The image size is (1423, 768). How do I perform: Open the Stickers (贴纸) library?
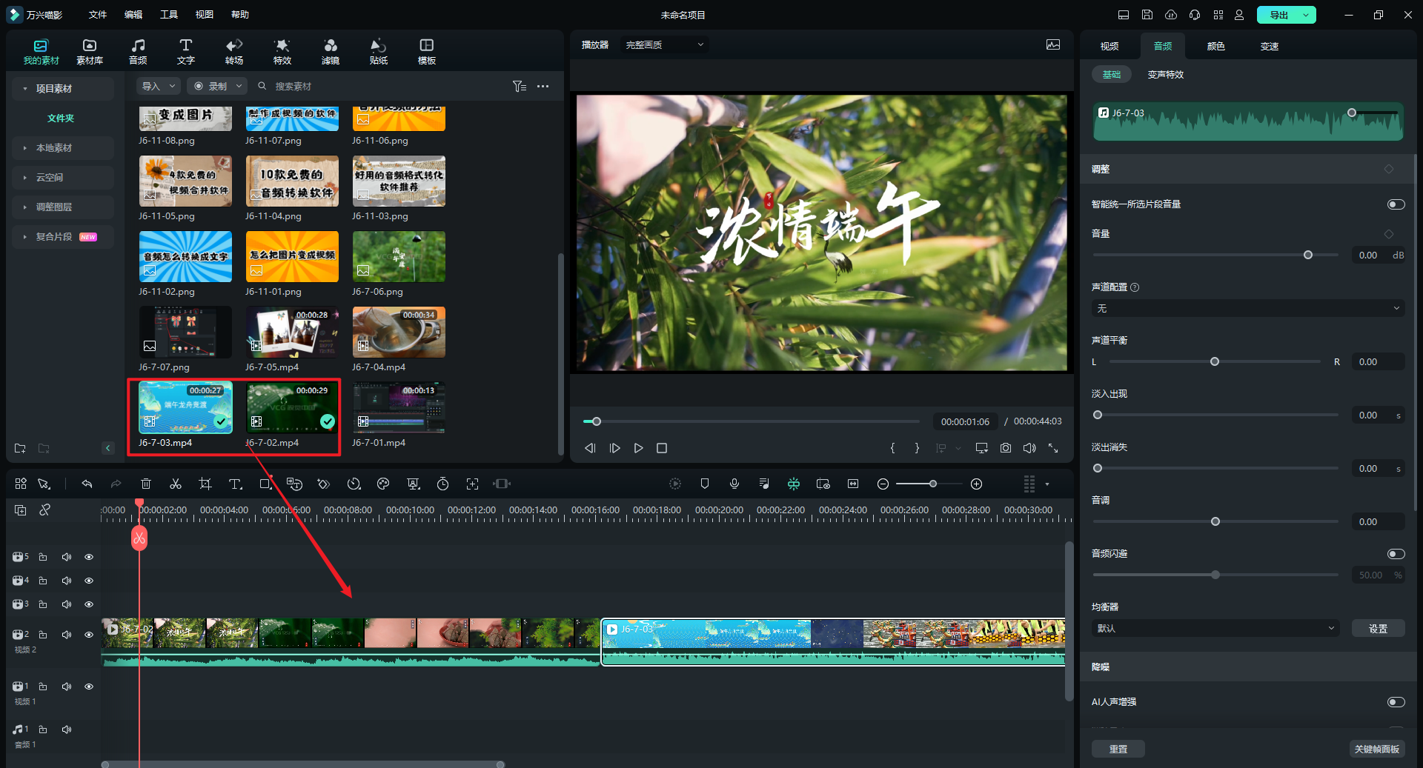pos(378,51)
